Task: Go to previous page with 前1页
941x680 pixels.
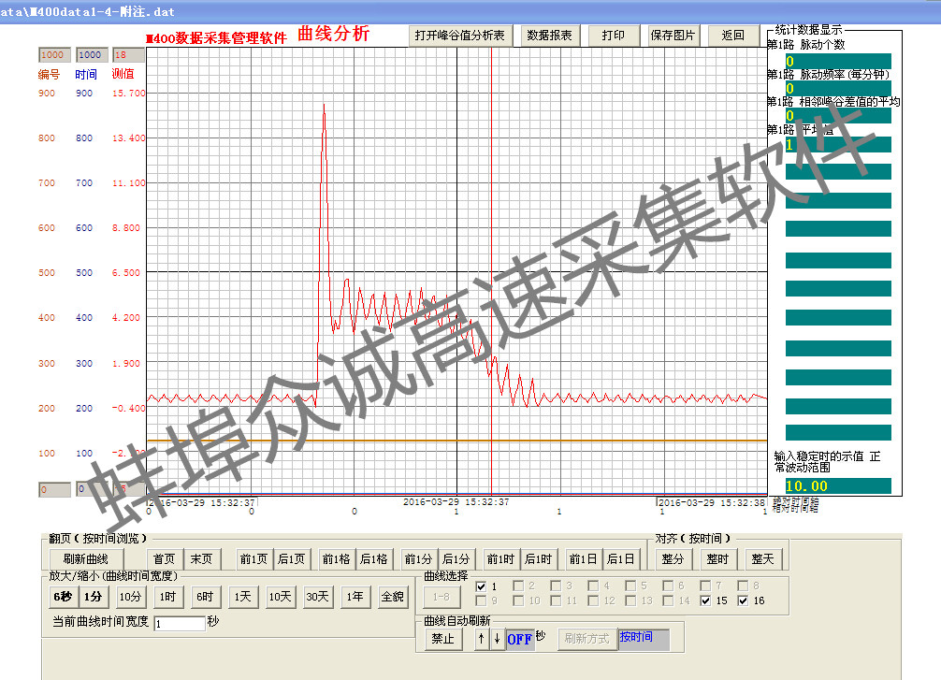Action: pyautogui.click(x=253, y=559)
